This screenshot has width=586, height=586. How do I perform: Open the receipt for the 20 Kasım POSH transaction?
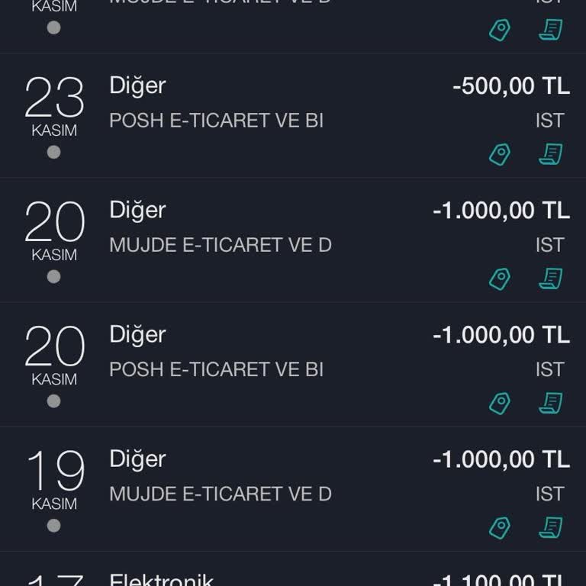click(x=550, y=404)
